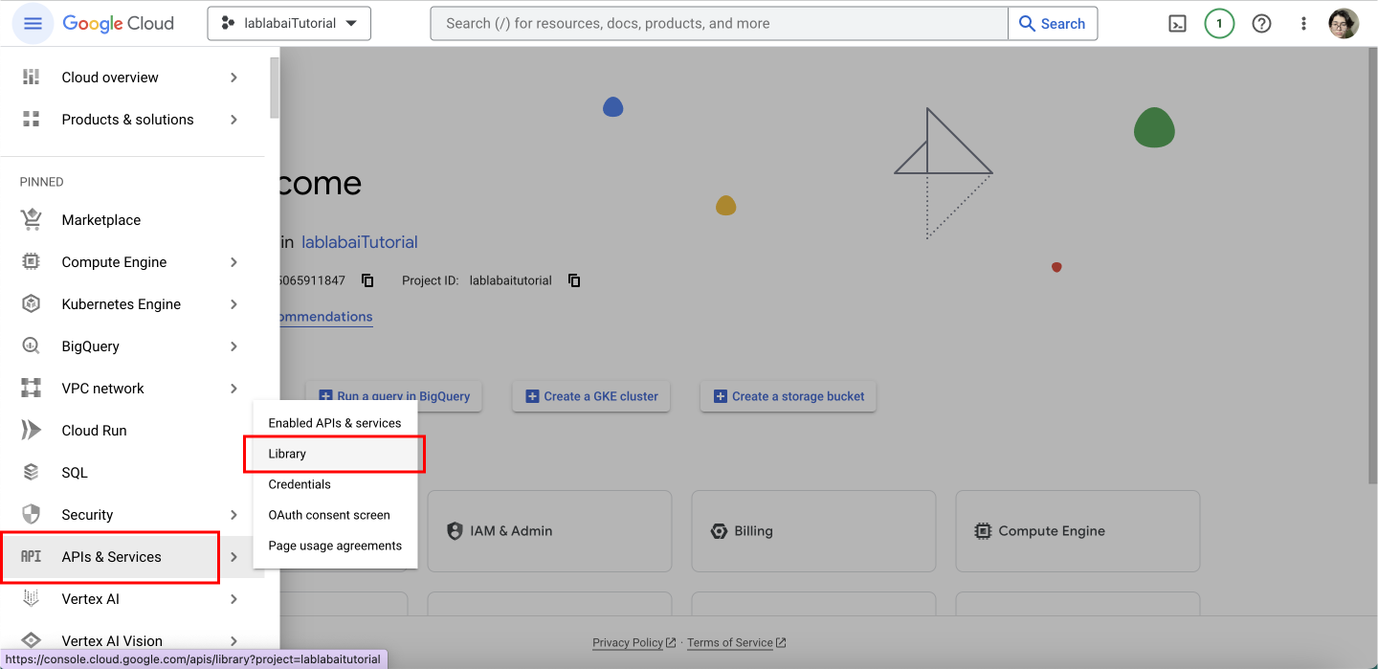Click the Security shield icon
The image size is (1378, 669).
32,515
